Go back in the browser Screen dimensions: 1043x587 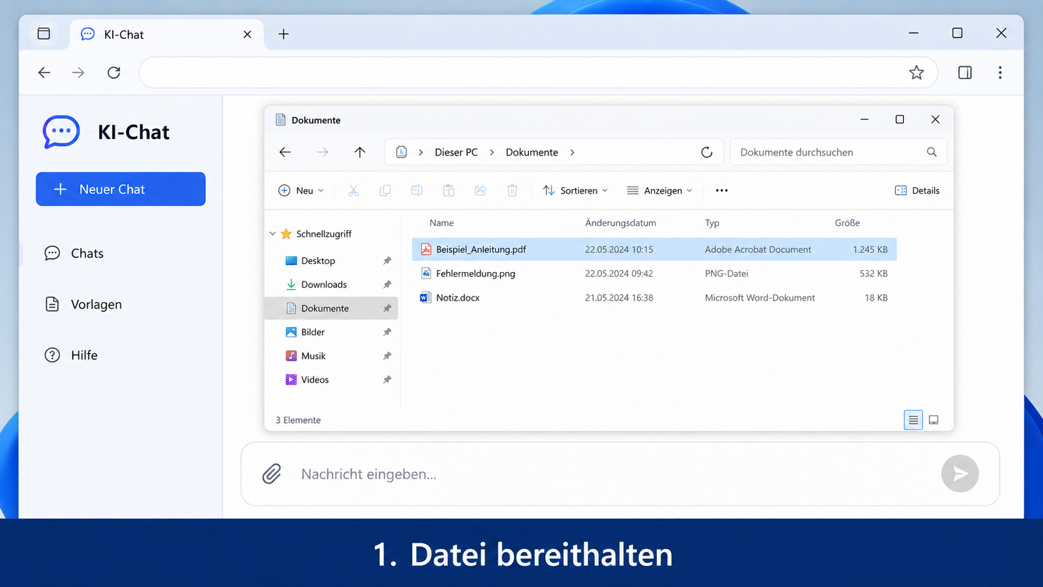44,72
